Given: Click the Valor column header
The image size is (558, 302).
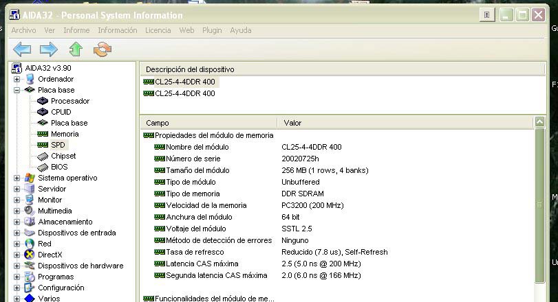Looking at the screenshot, I should point(405,123).
